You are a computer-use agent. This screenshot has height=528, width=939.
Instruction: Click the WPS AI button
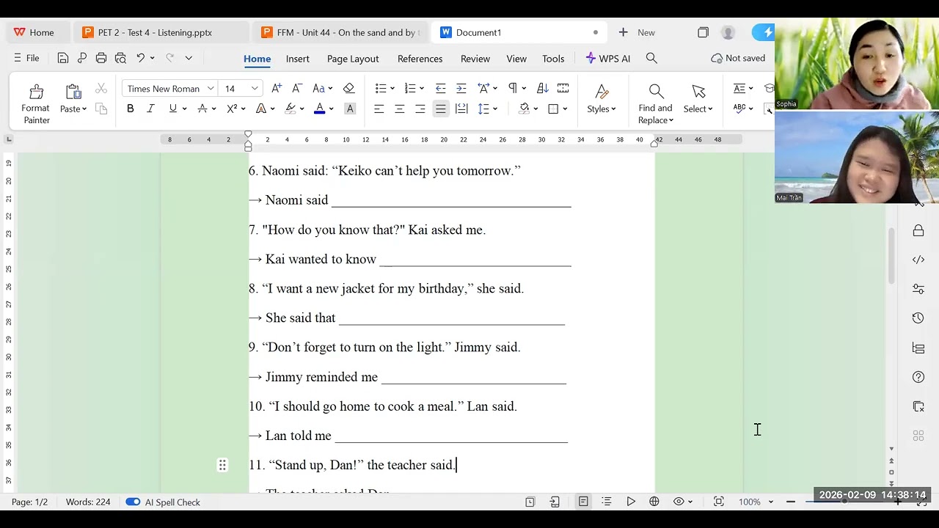click(608, 59)
